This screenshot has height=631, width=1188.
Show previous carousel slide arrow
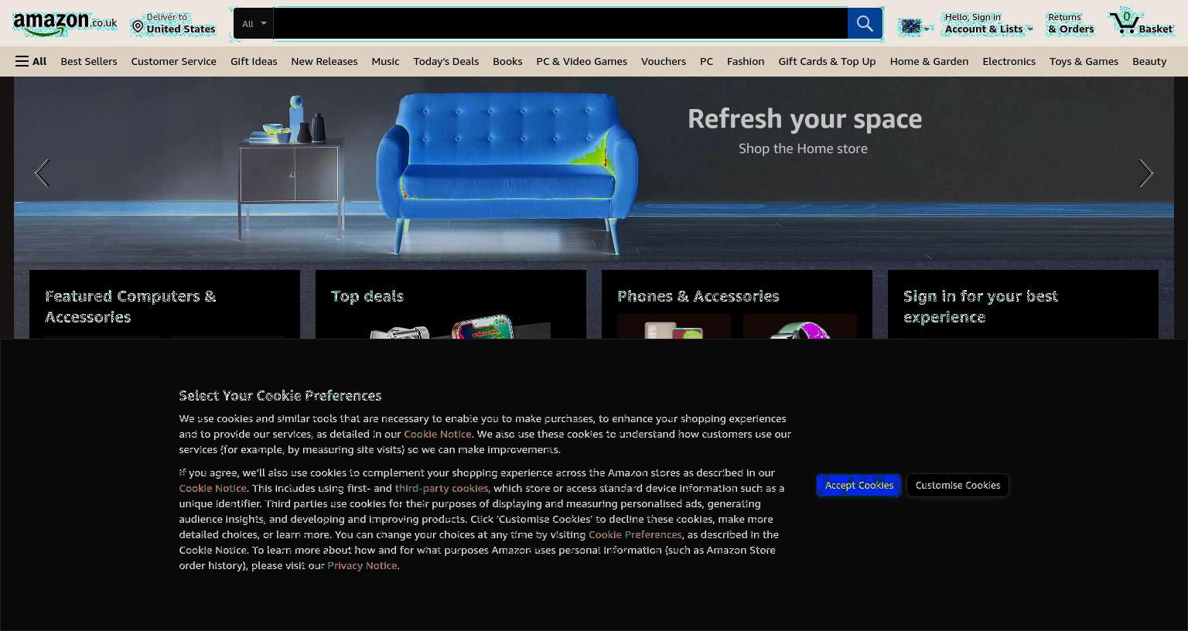(x=42, y=173)
